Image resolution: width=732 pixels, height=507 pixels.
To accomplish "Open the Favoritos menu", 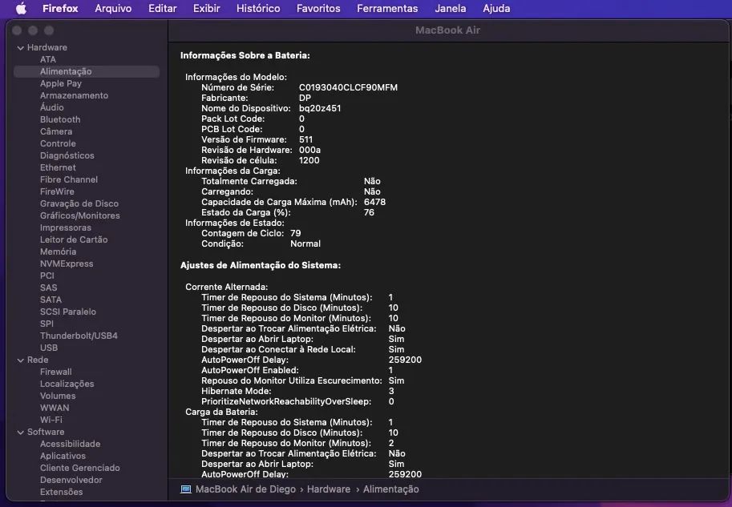I will [318, 8].
